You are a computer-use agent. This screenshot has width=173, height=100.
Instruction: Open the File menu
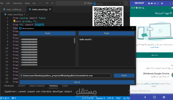(x=2, y=3)
